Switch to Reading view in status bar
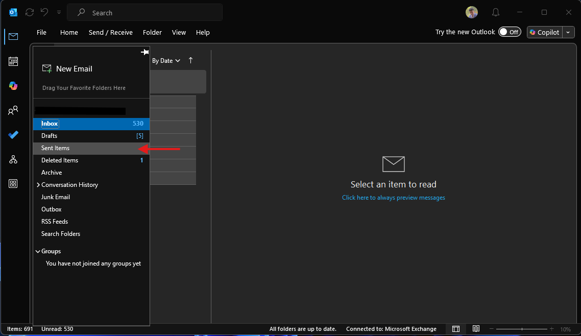Image resolution: width=581 pixels, height=336 pixels. (x=476, y=329)
